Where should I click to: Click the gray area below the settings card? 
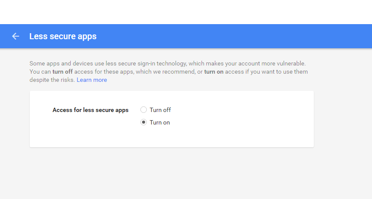(172, 173)
